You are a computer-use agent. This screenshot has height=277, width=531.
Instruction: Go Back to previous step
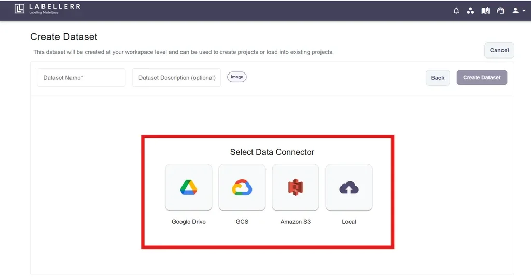coord(438,78)
